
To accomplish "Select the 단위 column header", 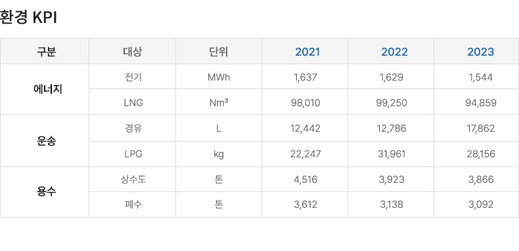I will tap(219, 52).
